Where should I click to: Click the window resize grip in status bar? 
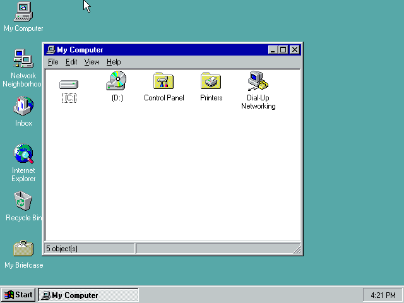(x=297, y=250)
